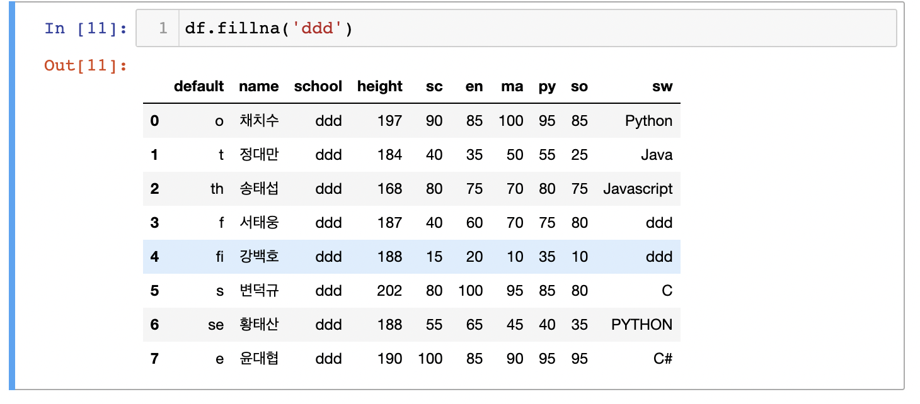Click the blue selected-cell bar at left edge
920x404 pixels.
coord(11,196)
